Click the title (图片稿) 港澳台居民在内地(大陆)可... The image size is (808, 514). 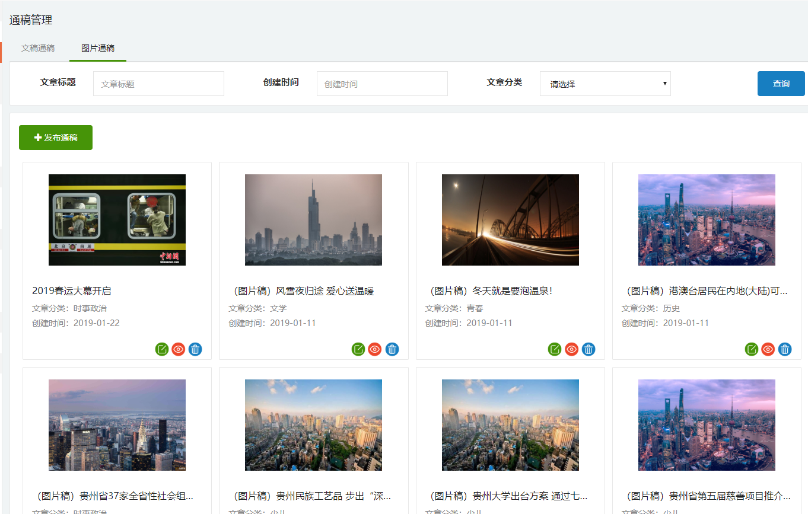(705, 291)
